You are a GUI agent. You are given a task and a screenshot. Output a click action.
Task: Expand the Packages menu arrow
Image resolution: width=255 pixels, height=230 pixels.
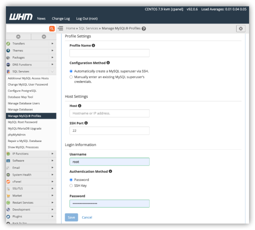[x=52, y=58]
